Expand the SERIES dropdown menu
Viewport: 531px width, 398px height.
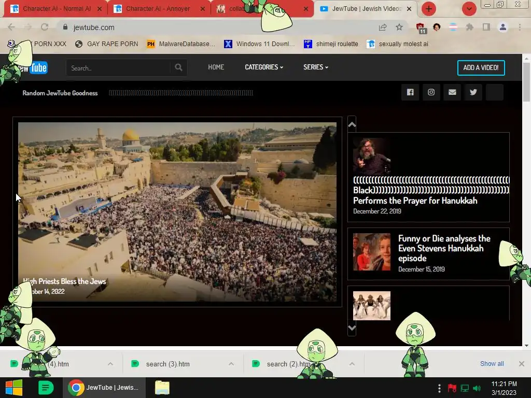click(x=316, y=67)
